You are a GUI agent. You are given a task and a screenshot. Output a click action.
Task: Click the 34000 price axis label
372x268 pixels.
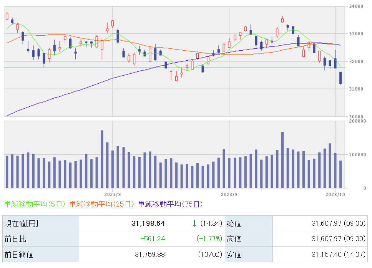356,6
